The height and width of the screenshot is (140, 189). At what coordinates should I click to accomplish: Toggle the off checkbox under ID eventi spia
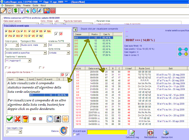[74, 134]
